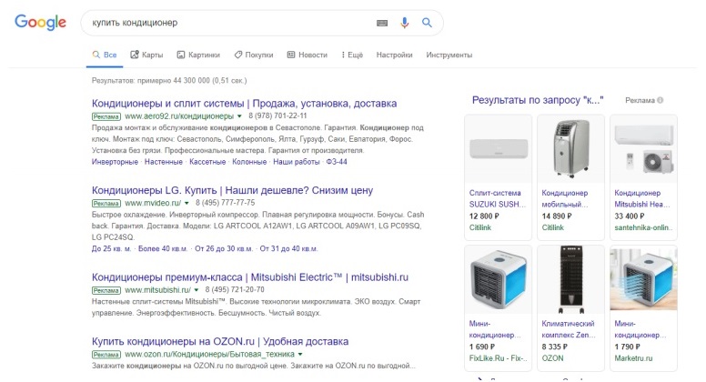Open 'До 25 кв. м.' sitelink
The image size is (706, 382).
click(x=111, y=248)
